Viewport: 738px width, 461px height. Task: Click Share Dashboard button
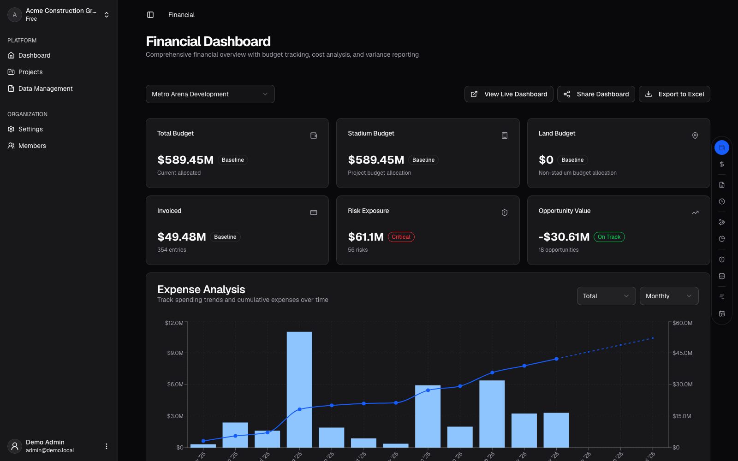[x=596, y=94]
